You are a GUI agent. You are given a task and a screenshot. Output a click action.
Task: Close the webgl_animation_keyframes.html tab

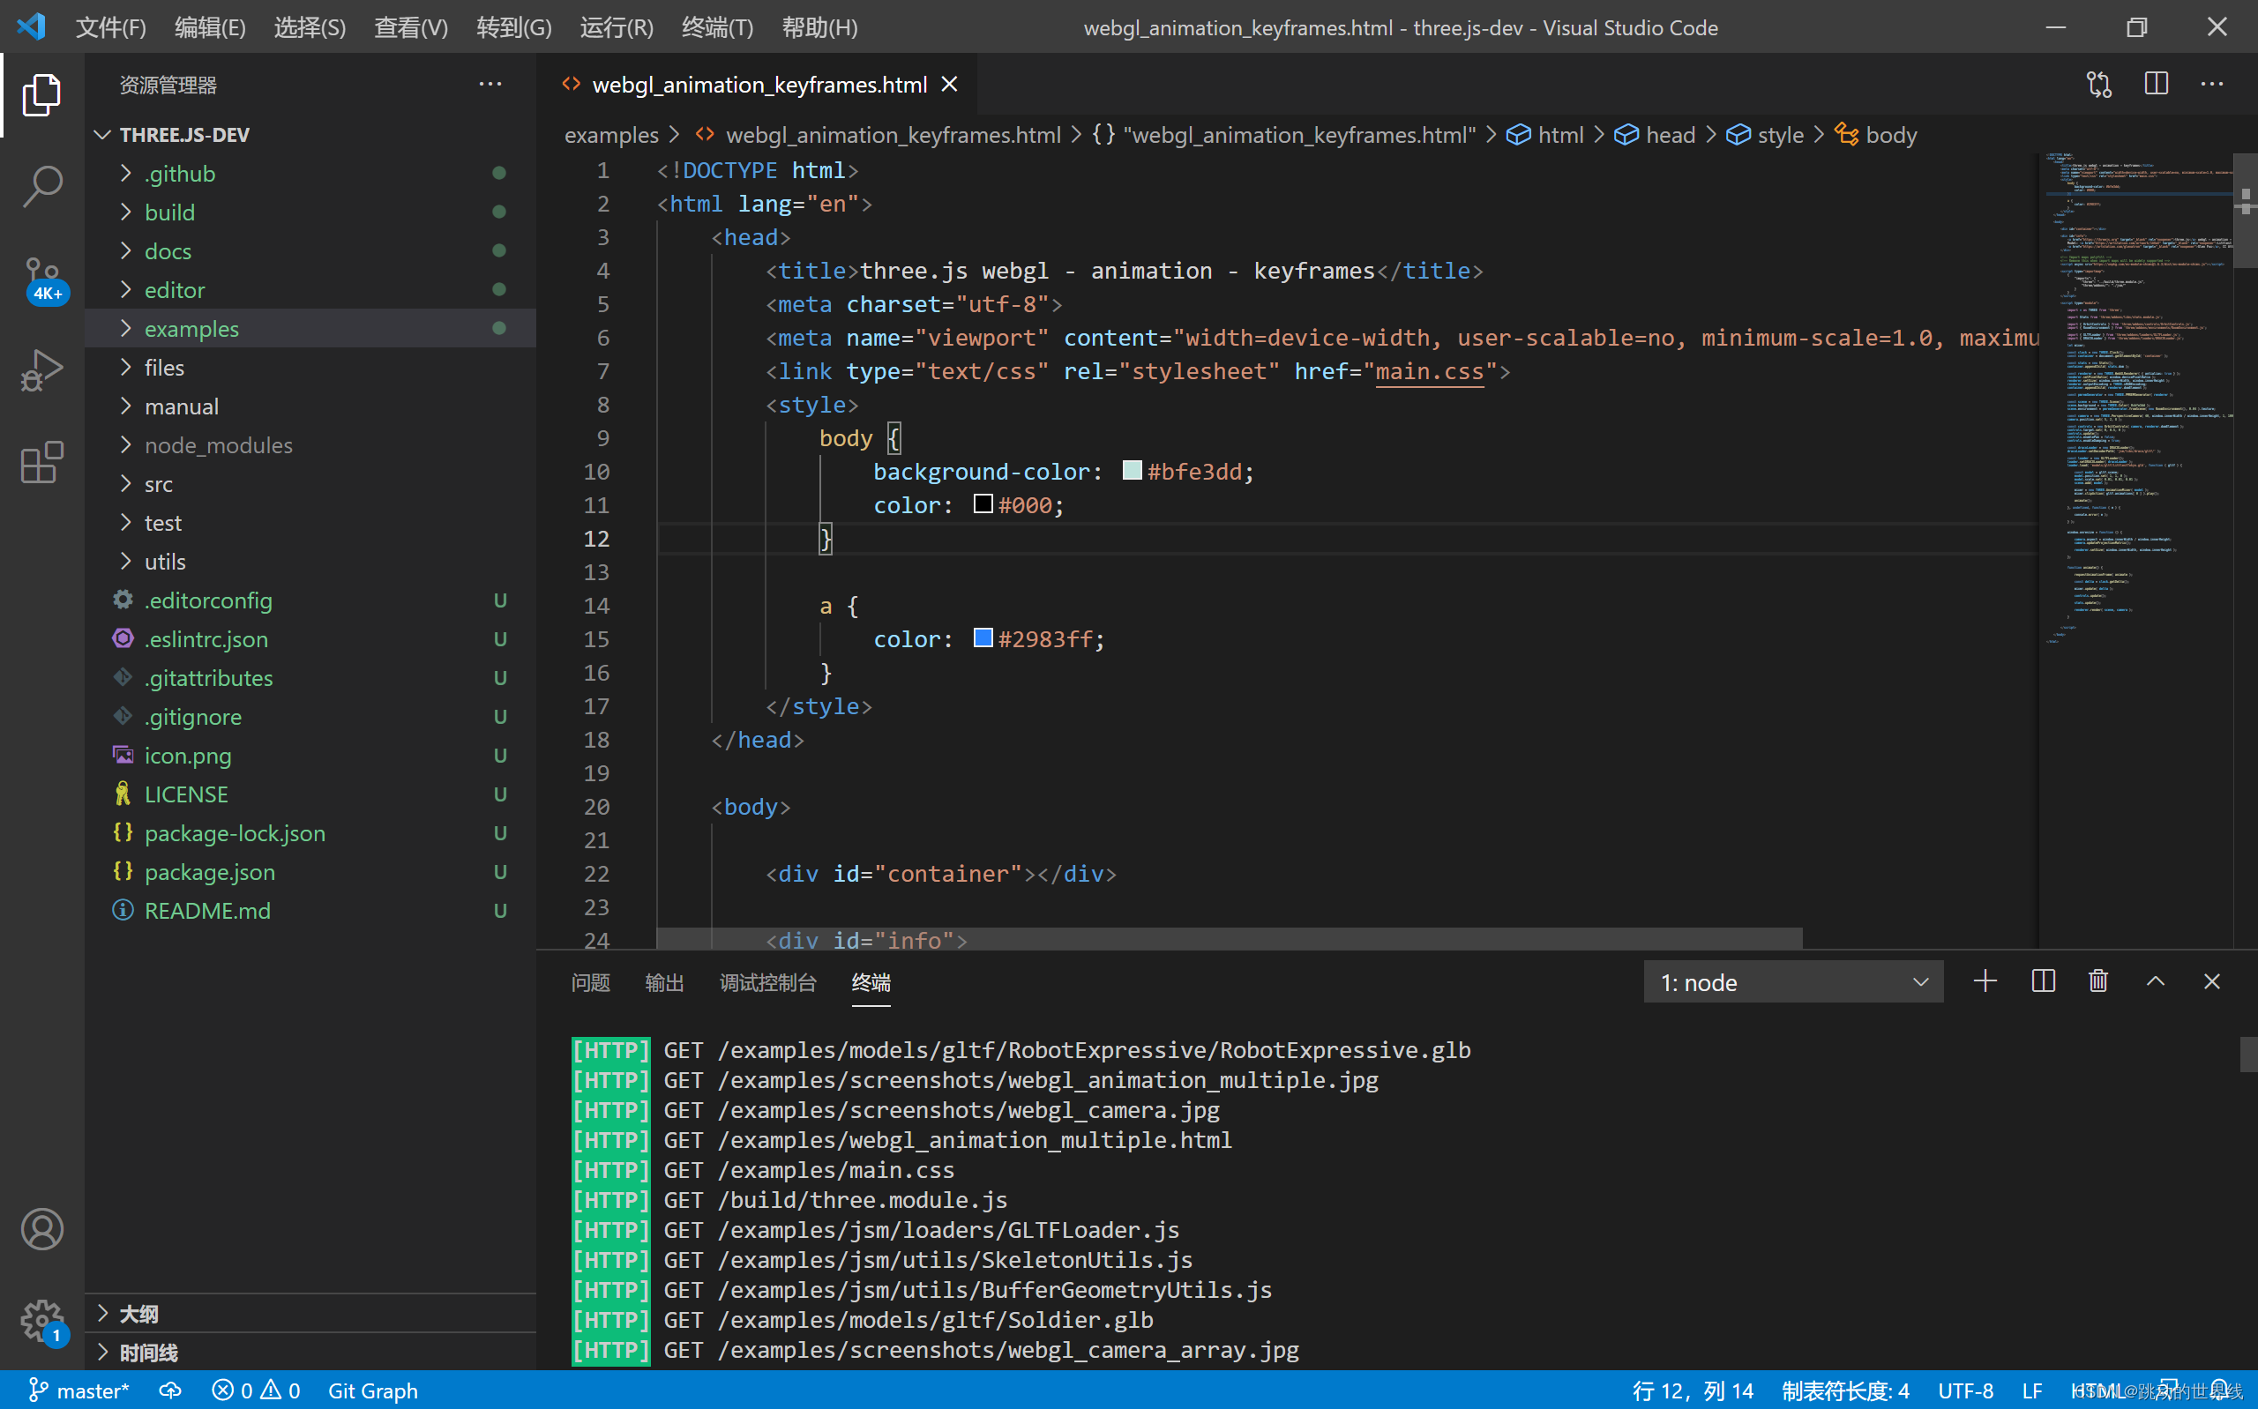950,85
